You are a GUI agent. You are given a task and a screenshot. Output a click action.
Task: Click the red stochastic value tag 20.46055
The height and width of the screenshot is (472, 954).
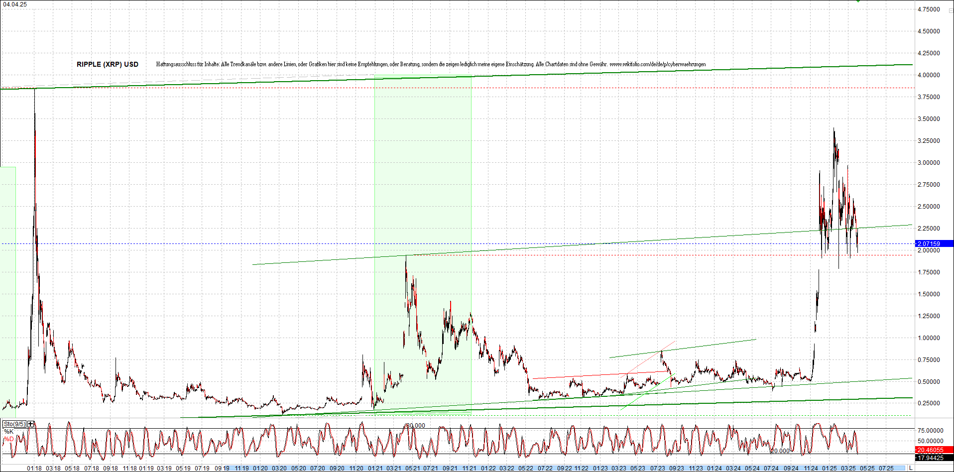point(931,450)
